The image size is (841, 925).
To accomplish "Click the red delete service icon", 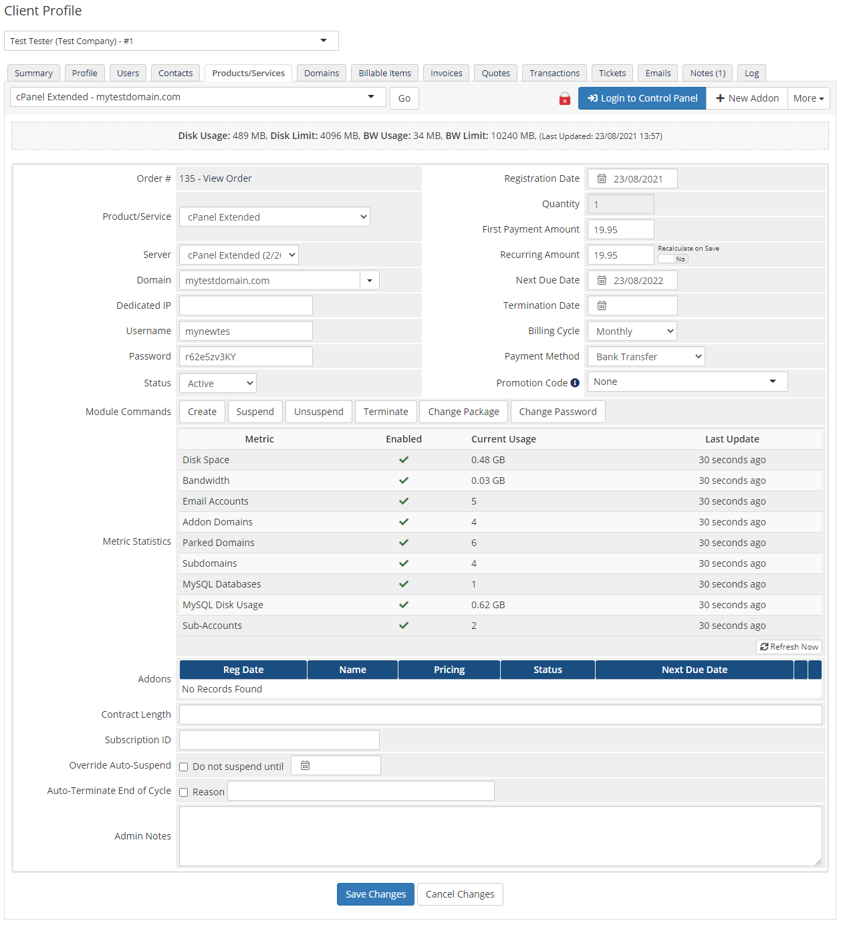I will click(565, 98).
